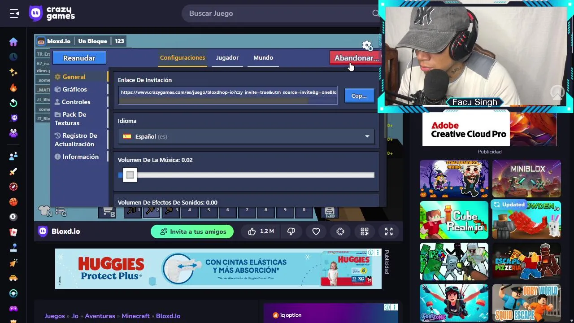Open originals purple logo icon in sidebar
This screenshot has height=323, width=574.
[13, 118]
